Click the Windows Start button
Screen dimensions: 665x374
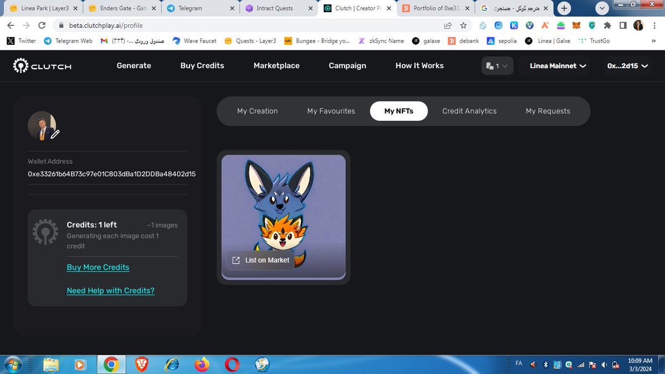coord(13,364)
